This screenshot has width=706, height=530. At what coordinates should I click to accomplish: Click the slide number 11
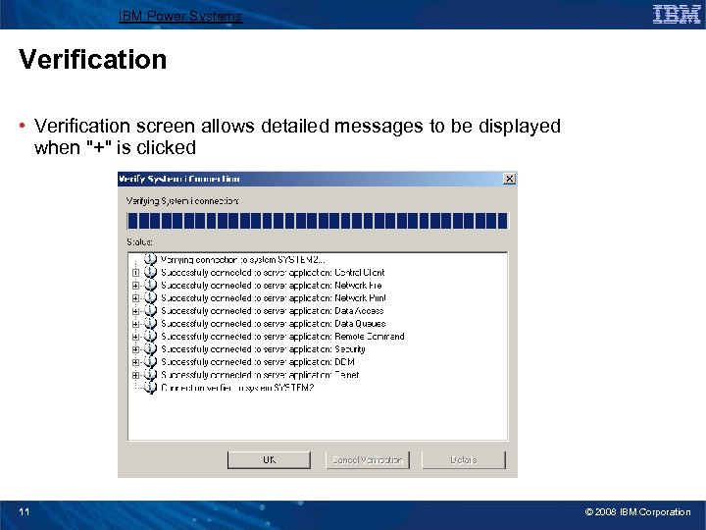25,512
